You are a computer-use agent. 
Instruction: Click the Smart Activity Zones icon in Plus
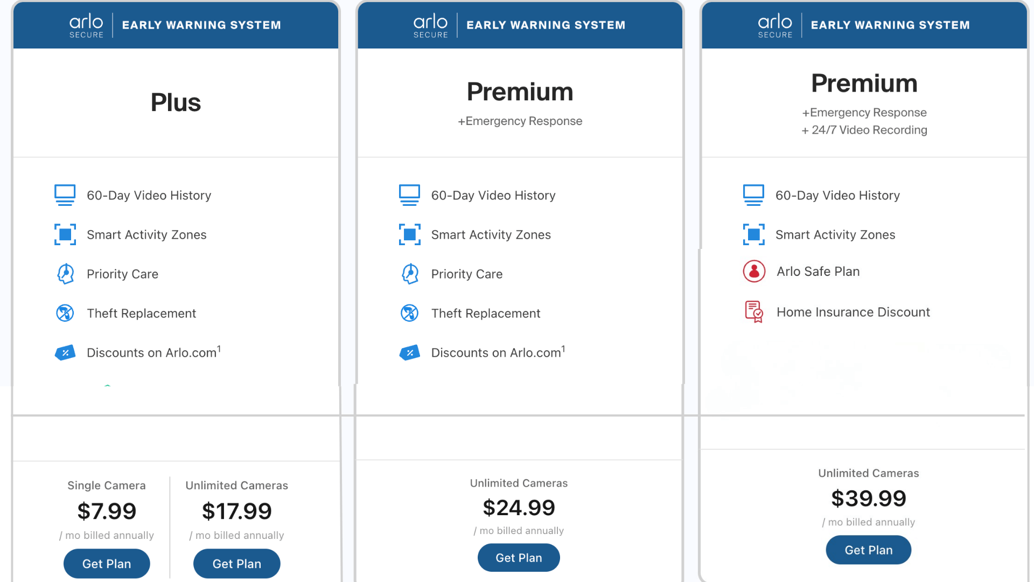65,234
